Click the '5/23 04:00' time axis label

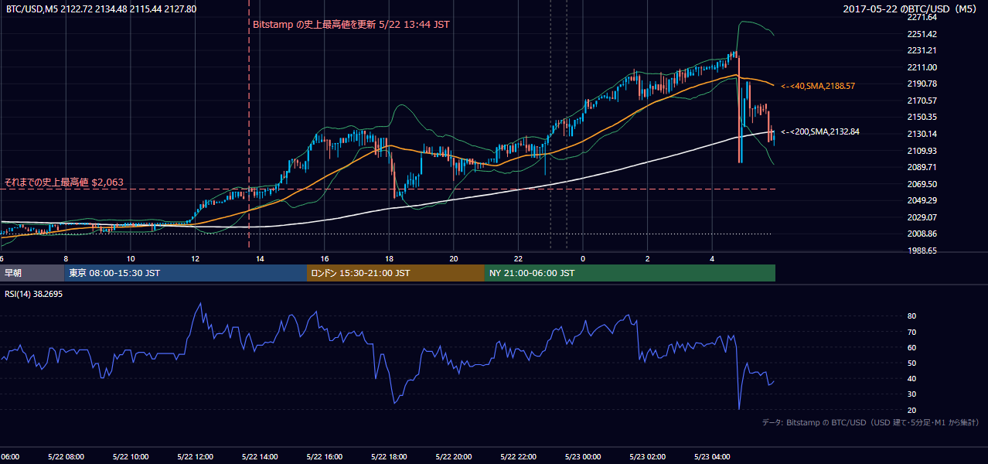[x=712, y=457]
